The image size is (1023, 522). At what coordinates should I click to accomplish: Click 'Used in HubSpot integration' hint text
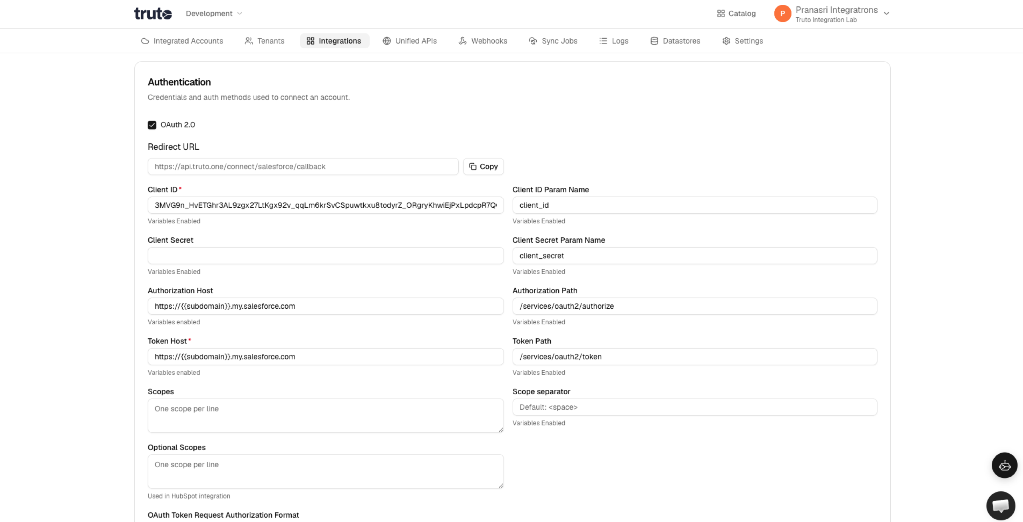pyautogui.click(x=189, y=496)
